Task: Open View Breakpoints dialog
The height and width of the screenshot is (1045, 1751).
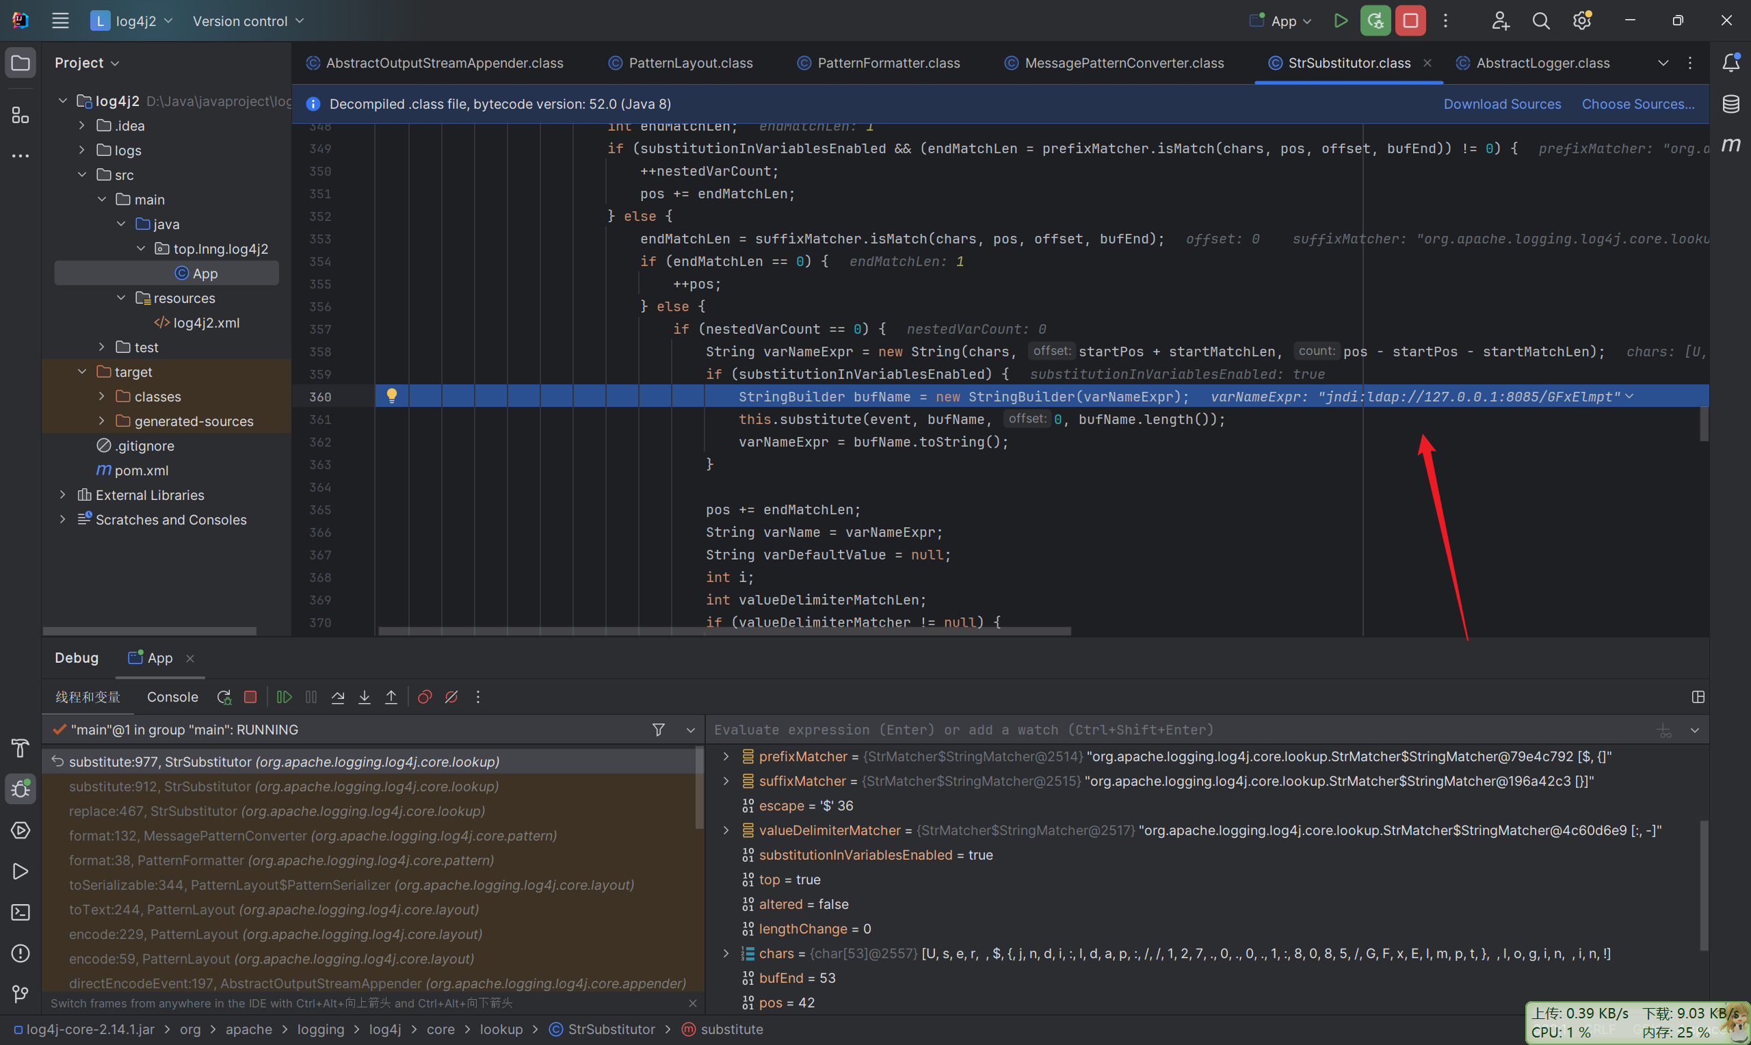Action: (425, 696)
